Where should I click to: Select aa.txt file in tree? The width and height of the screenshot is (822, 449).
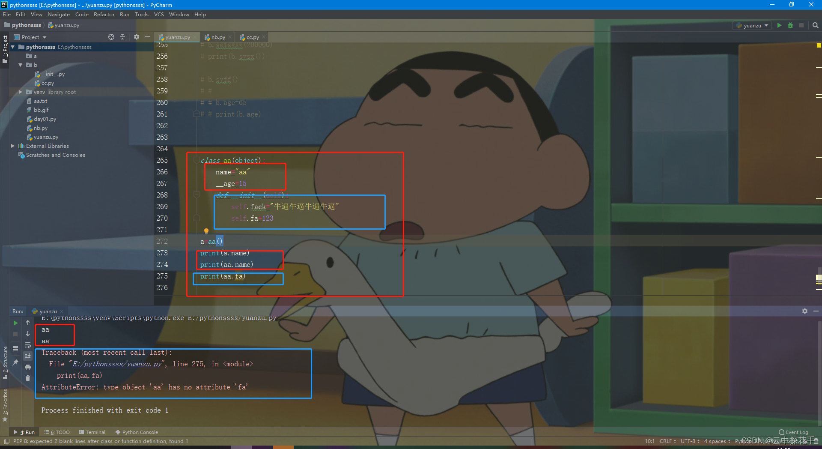pos(37,101)
